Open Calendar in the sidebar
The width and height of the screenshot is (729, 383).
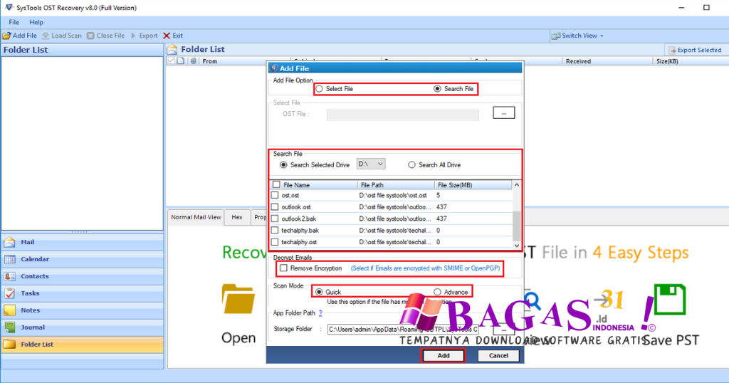83,259
